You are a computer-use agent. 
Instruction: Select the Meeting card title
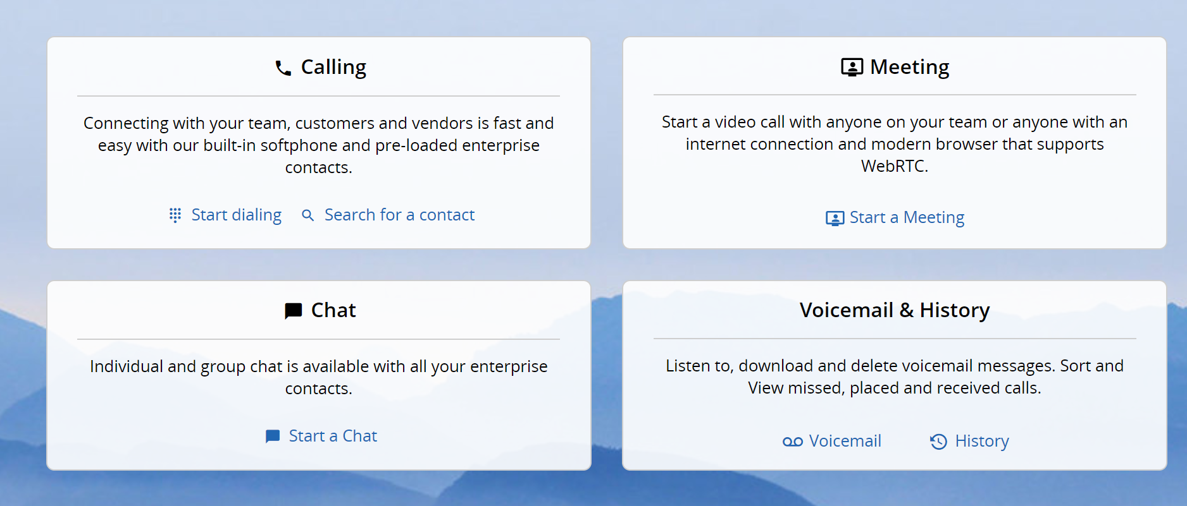[909, 67]
